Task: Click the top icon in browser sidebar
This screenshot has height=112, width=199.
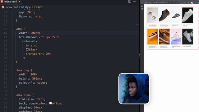Action: [x=142, y=6]
